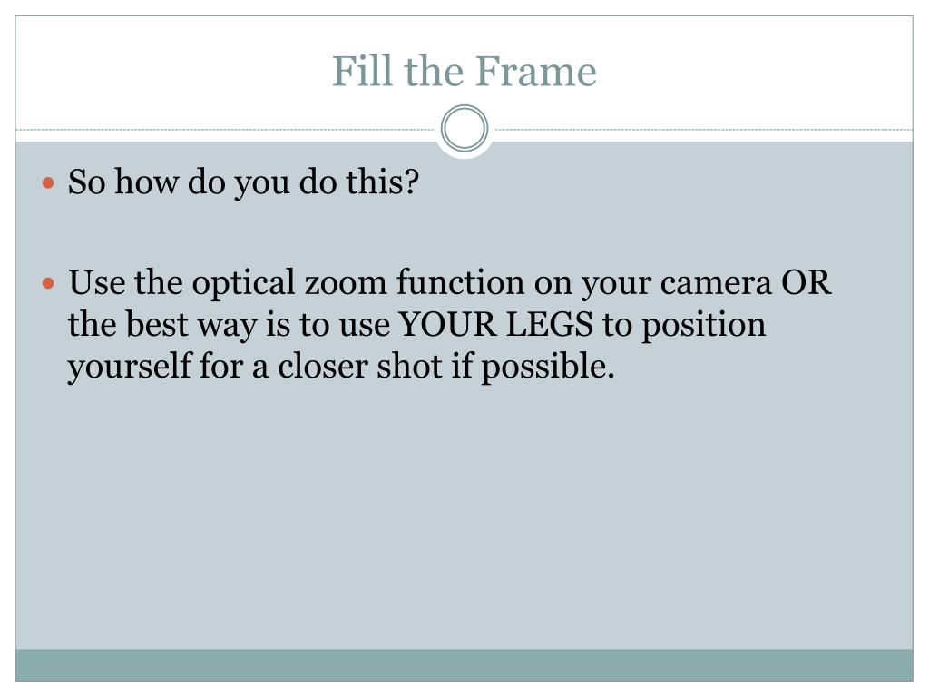The width and height of the screenshot is (929, 697).
Task: Click the empty gray area below the text
Action: (x=464, y=515)
